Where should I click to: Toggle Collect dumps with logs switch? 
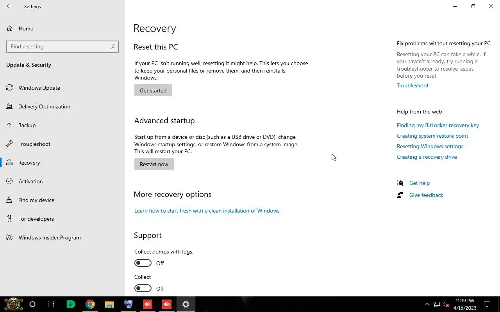(143, 263)
